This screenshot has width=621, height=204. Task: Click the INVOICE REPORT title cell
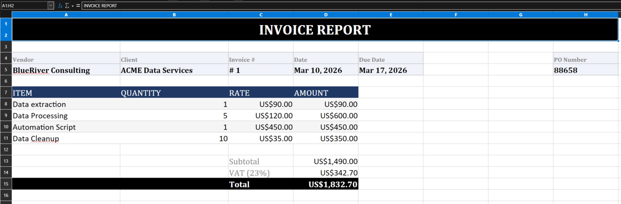coord(315,30)
